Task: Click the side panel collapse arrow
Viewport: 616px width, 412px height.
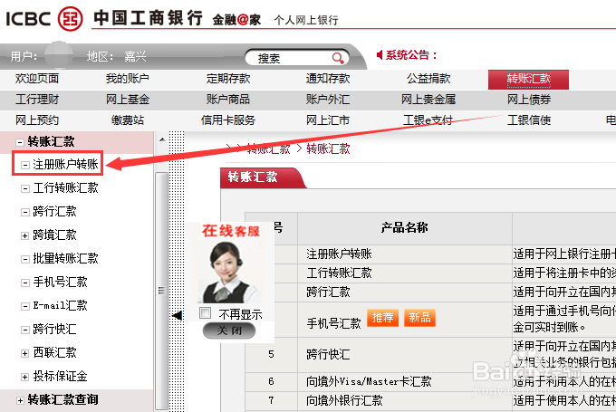Action: (x=177, y=315)
